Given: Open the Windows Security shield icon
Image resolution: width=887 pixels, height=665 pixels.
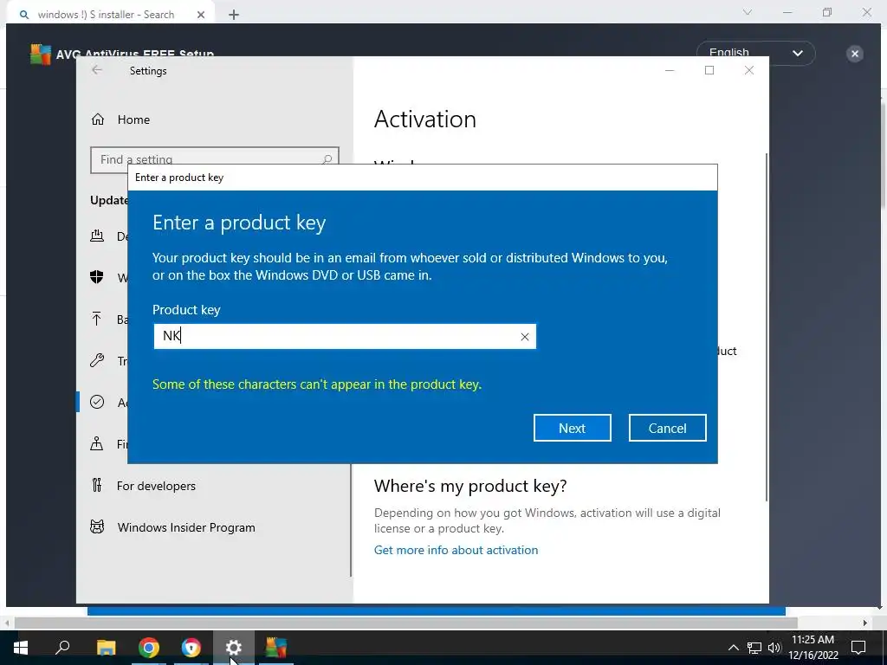Looking at the screenshot, I should click(x=97, y=277).
